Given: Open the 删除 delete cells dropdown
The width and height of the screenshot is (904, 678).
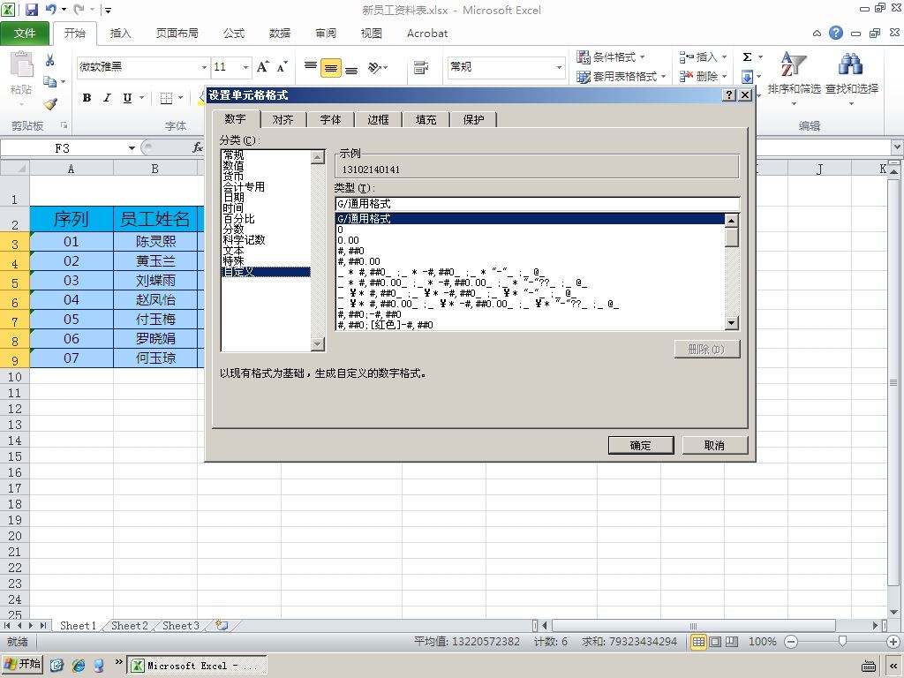Looking at the screenshot, I should point(704,76).
